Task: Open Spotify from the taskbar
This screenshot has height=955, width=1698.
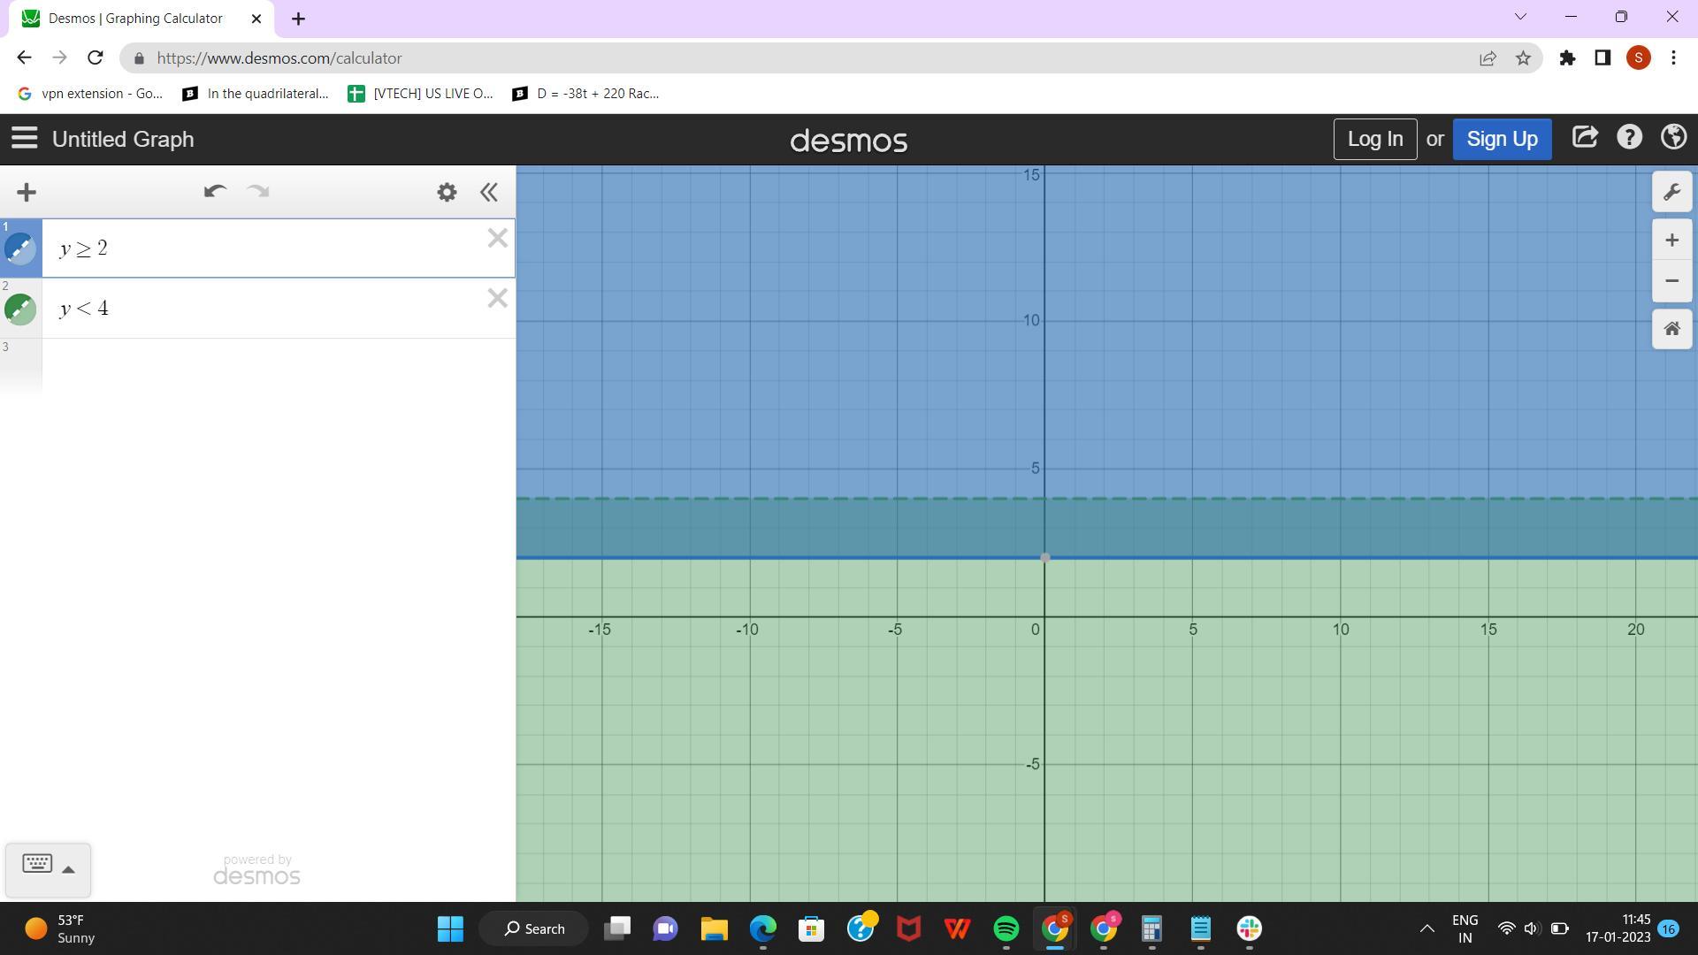Action: click(x=1006, y=928)
